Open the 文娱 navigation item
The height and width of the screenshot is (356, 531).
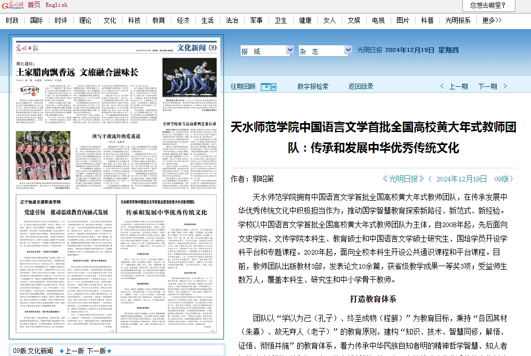(x=354, y=20)
